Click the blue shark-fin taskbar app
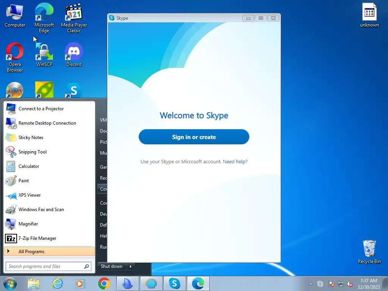388x291 pixels. coord(127,283)
